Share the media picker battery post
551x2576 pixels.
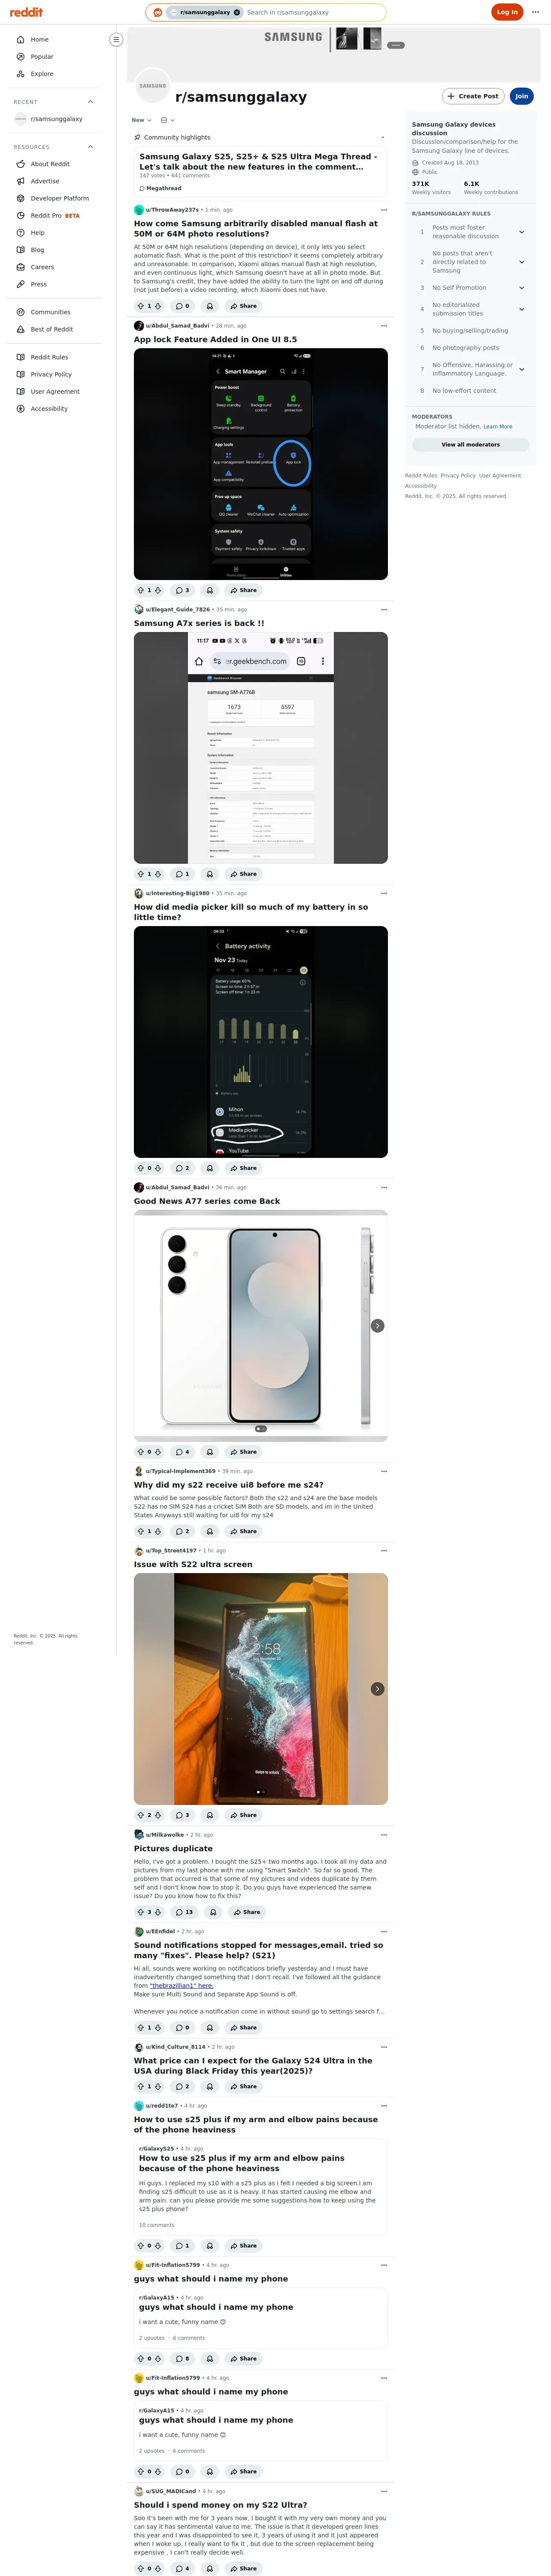click(x=243, y=1168)
